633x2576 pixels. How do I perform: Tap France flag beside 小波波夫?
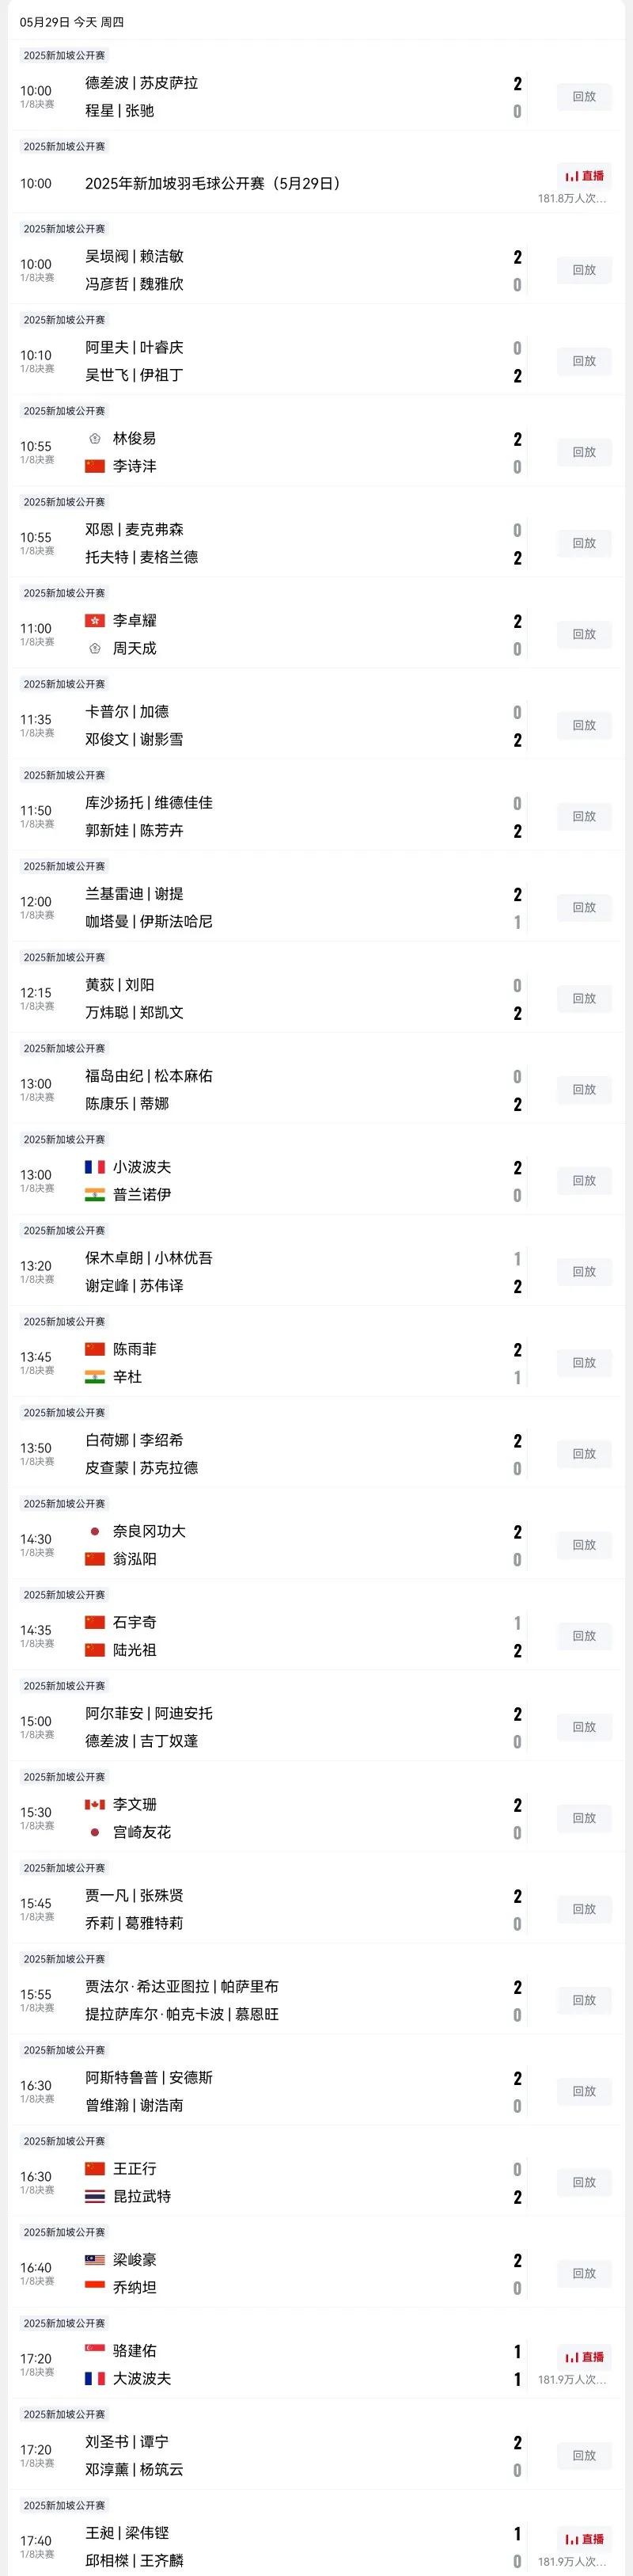95,1167
